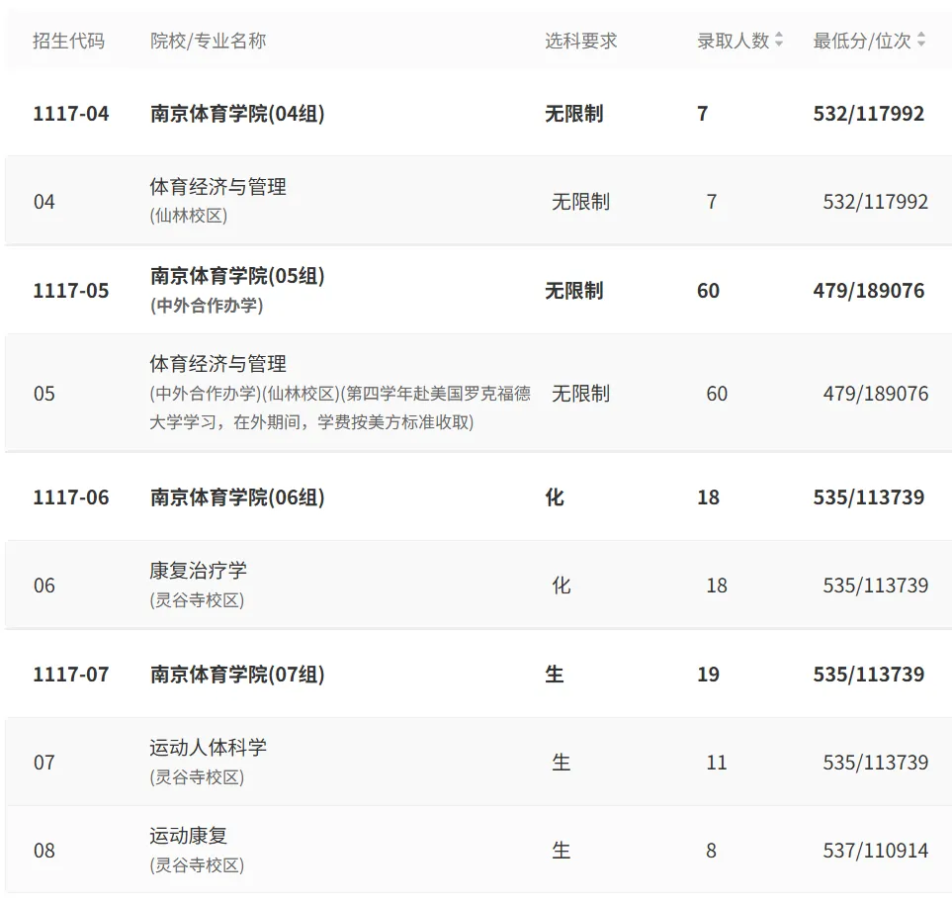Click the 罗克福德大学 note text in row 05
Viewport: 952px width, 904px height.
(x=341, y=407)
